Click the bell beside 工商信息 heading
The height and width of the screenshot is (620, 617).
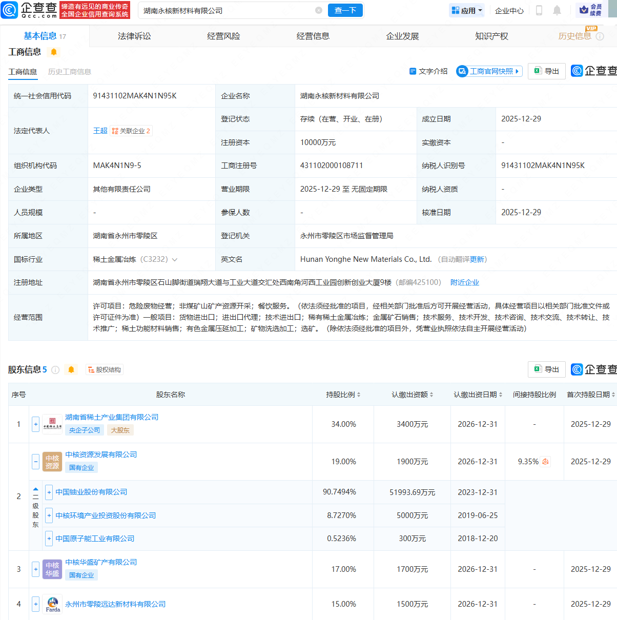tap(53, 52)
